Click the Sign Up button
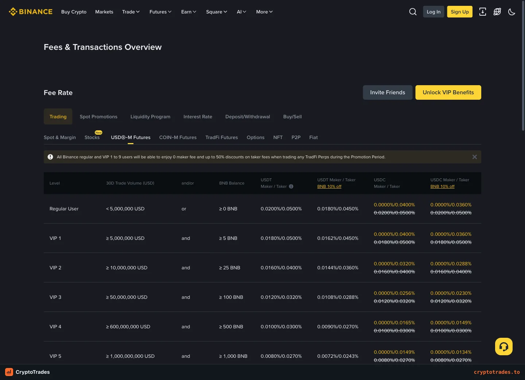 [460, 12]
